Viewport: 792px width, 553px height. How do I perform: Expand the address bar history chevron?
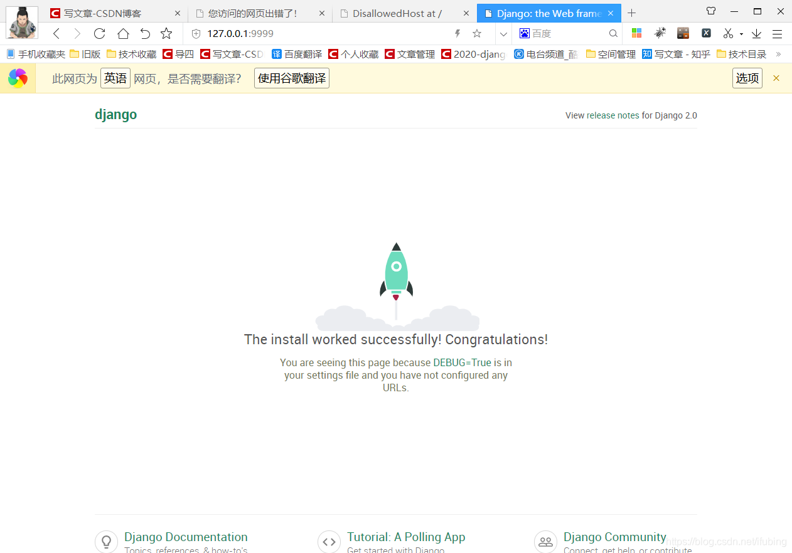503,34
